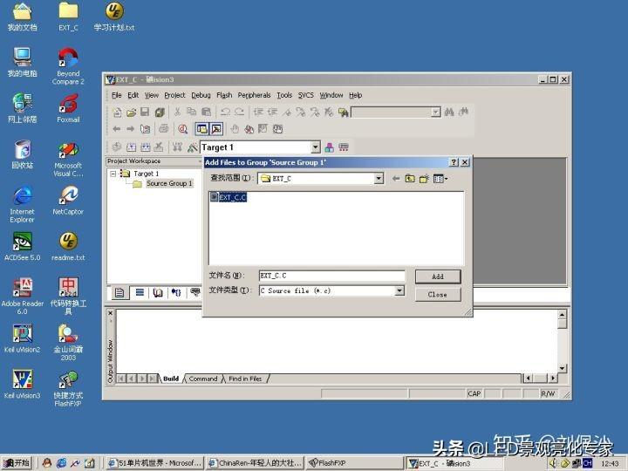Open the Look in folder dropdown

(x=379, y=179)
